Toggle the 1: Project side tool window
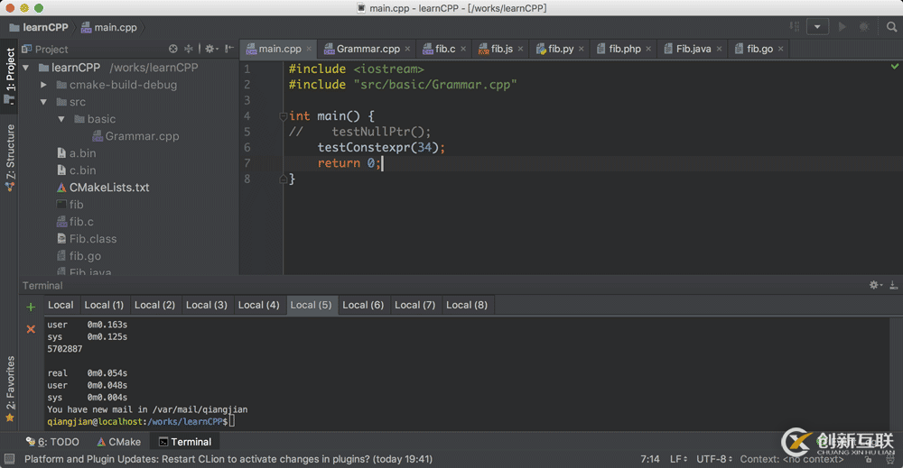Image resolution: width=903 pixels, height=468 pixels. point(10,76)
